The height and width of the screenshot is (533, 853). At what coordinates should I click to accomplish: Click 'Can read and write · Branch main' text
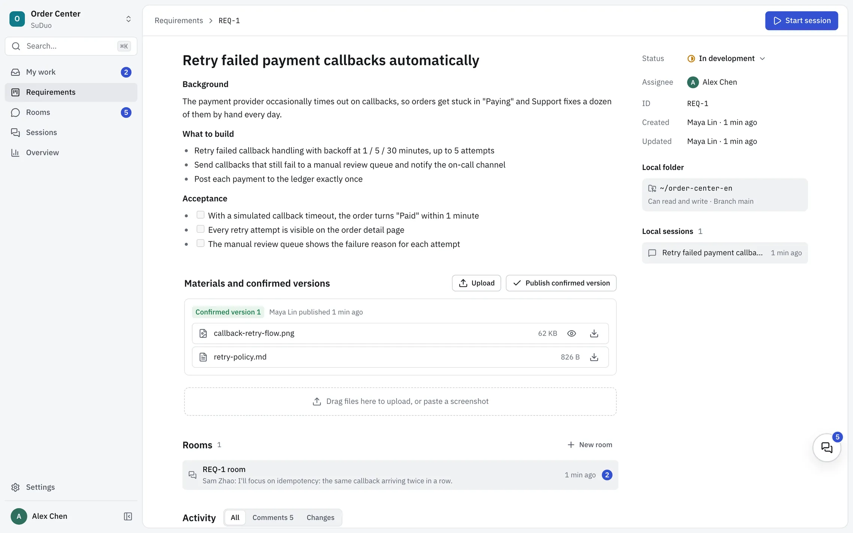pos(701,202)
